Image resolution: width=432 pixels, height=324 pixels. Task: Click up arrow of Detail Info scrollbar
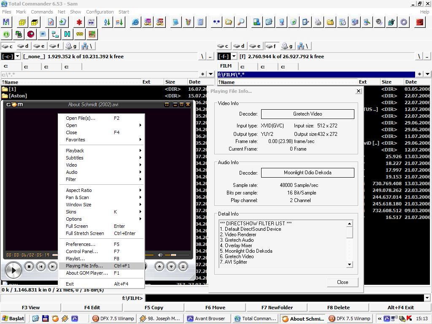[x=349, y=224]
